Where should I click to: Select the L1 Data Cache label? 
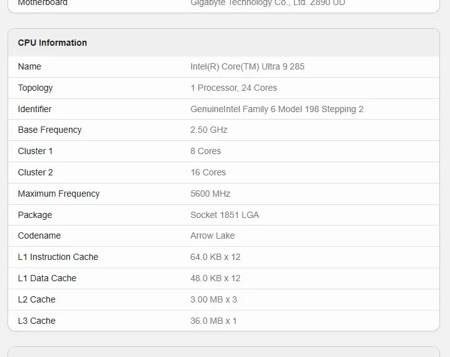point(47,278)
